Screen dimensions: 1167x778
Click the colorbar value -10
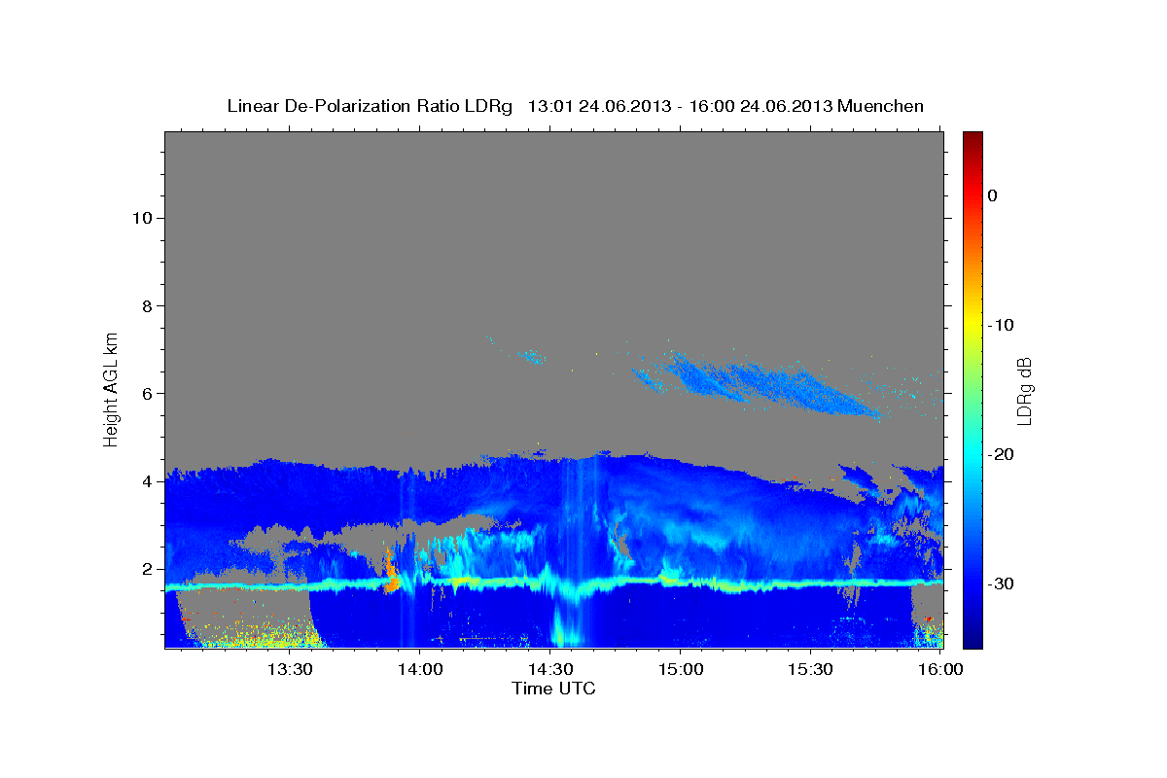(1000, 325)
